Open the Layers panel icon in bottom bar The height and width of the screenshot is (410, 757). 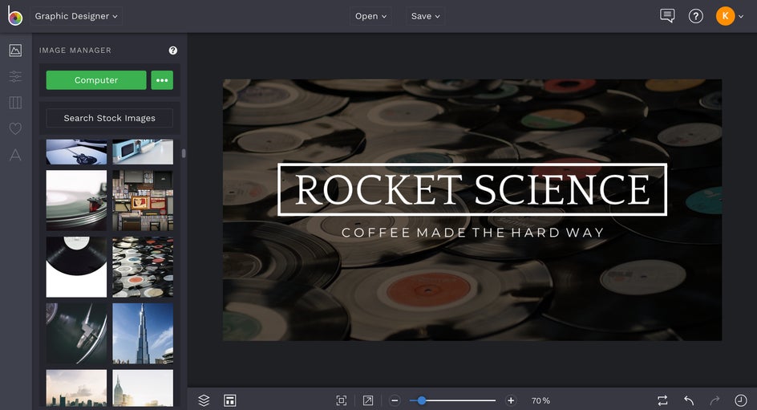204,400
